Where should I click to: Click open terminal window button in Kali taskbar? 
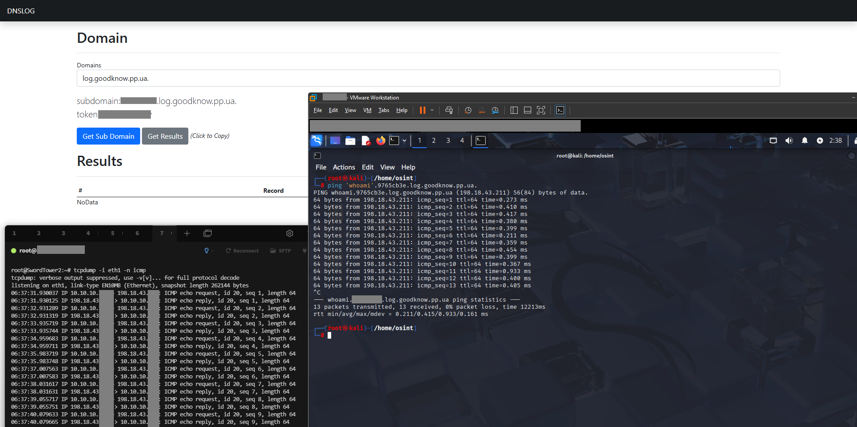click(481, 141)
